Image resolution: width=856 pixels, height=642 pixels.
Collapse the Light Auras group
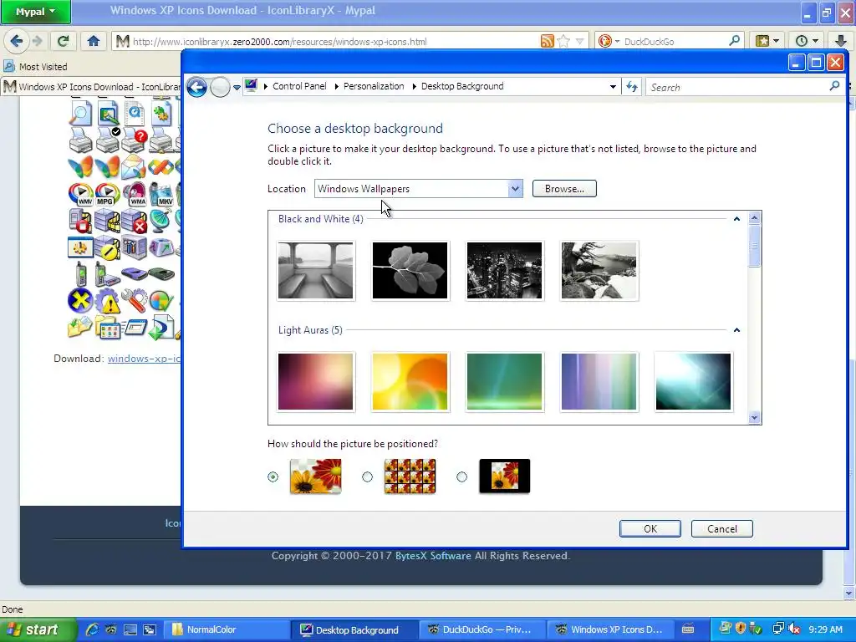[x=736, y=329]
